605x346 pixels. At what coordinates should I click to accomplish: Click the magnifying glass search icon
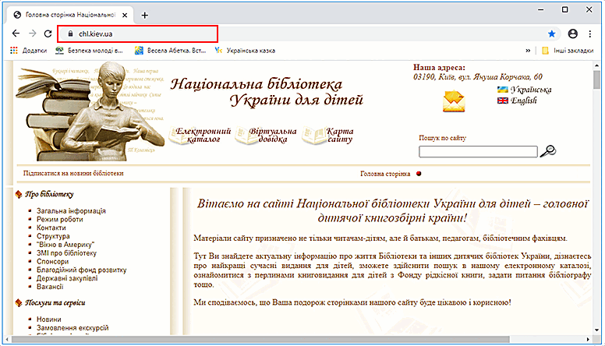[548, 151]
